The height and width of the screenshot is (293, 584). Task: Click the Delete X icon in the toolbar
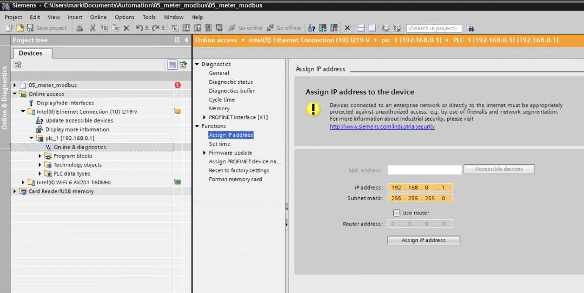127,28
